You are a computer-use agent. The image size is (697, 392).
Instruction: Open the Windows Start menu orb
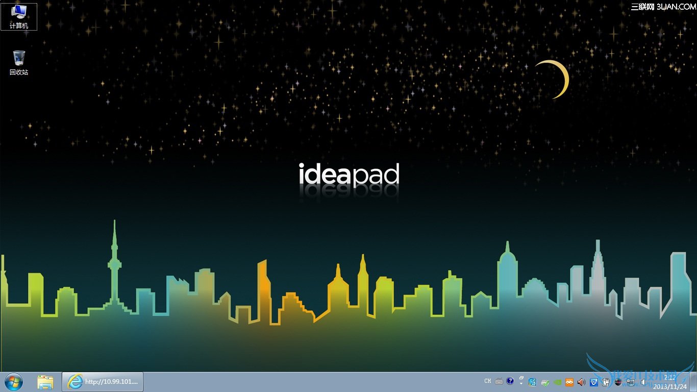coord(14,382)
